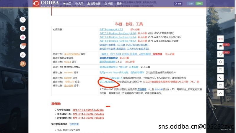Screen dimensions: 236x133
Task: Open the .NET 5.0 Desktop Runtime link
Action: (x=118, y=33)
